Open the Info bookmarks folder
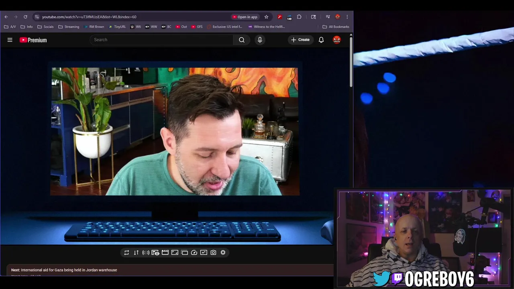514x289 pixels. [x=27, y=27]
